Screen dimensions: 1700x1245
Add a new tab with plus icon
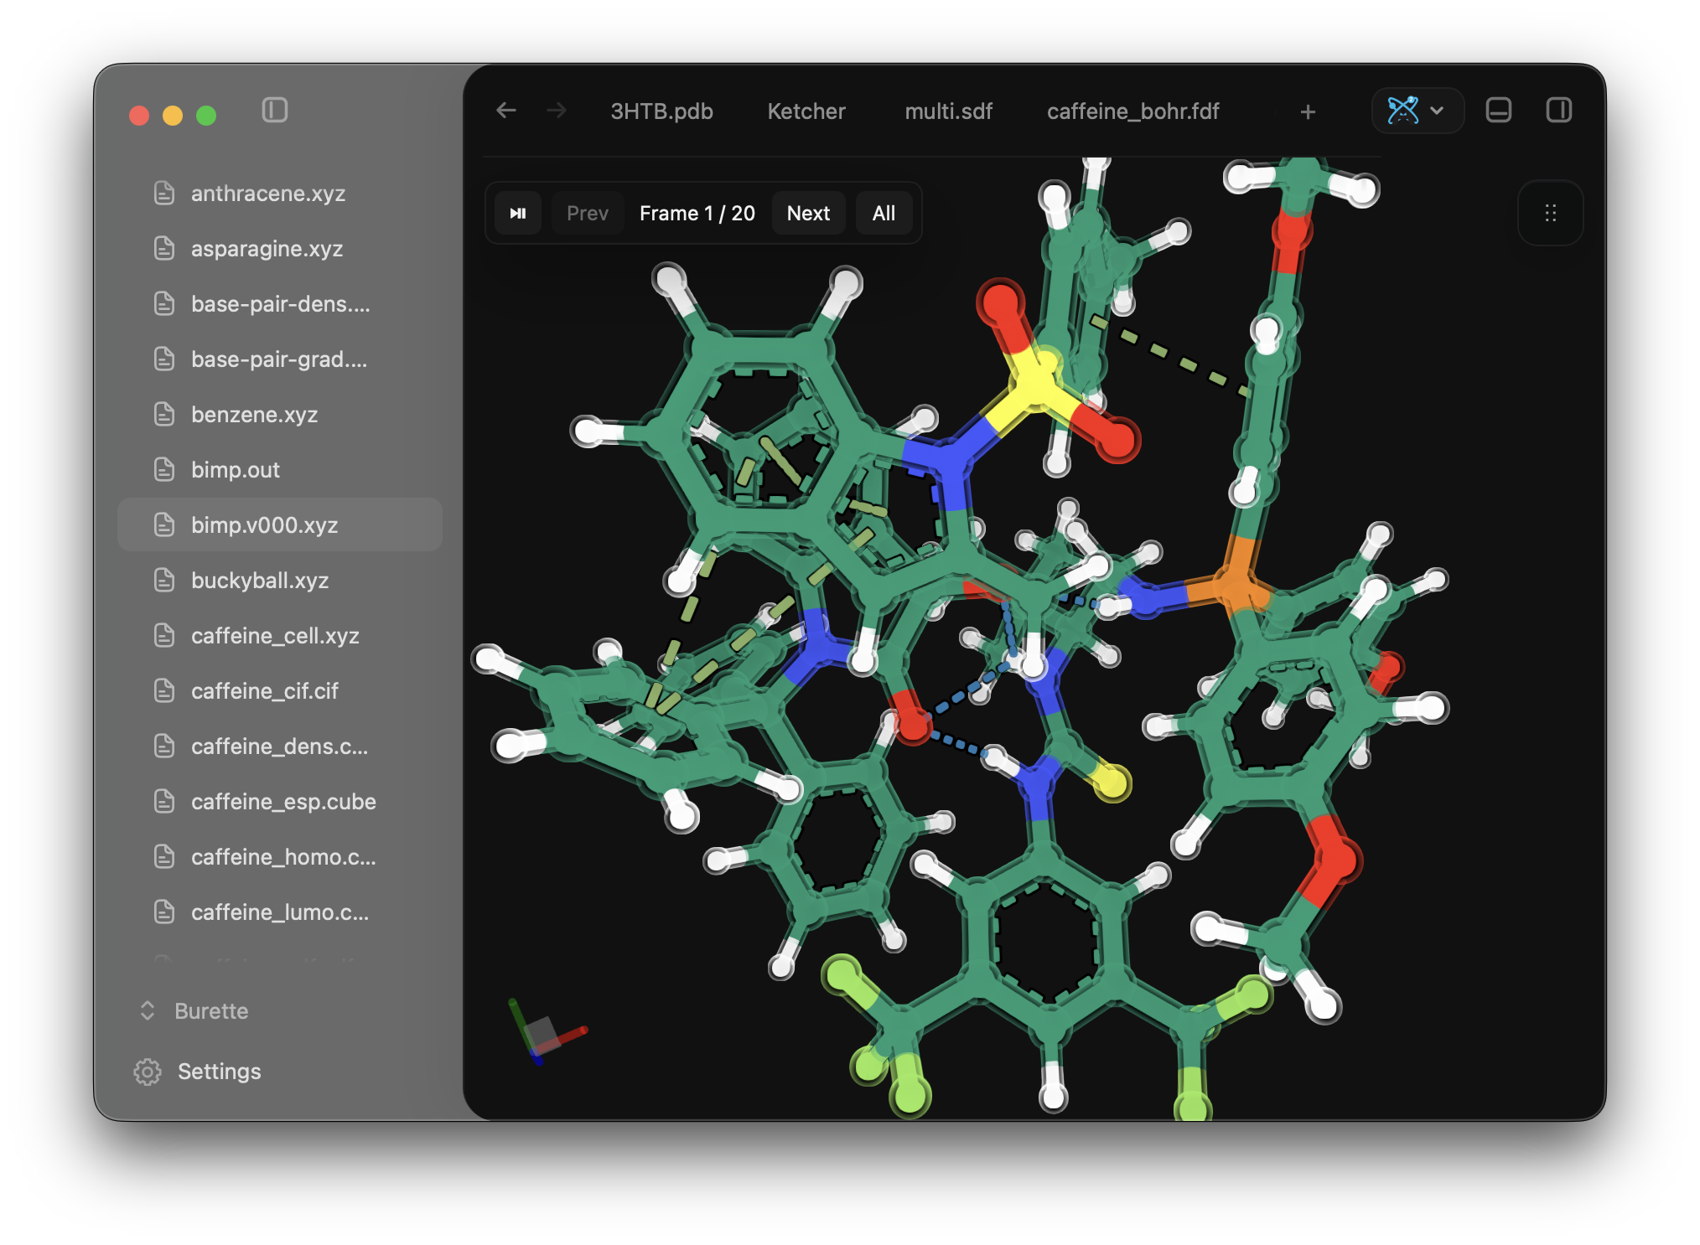tap(1308, 111)
